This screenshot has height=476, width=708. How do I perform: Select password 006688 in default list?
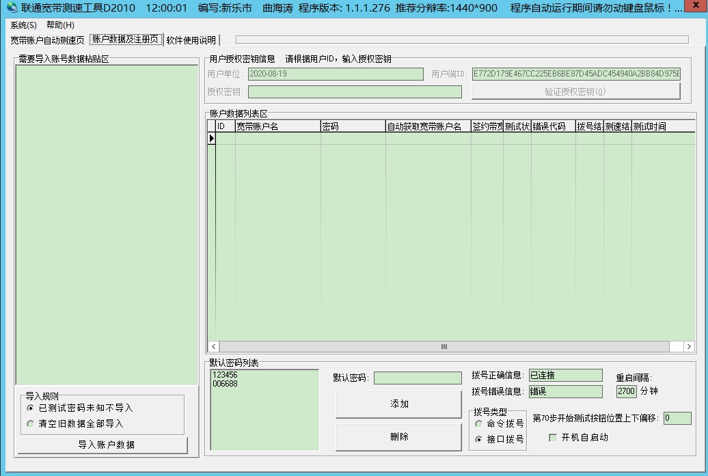pos(225,384)
